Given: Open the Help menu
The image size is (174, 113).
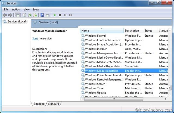Looking at the screenshot, I should [36, 10].
